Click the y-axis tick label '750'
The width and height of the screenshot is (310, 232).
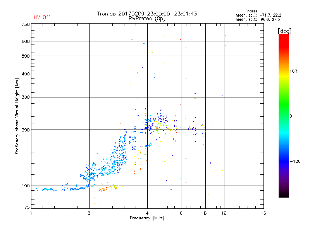(x=26, y=24)
